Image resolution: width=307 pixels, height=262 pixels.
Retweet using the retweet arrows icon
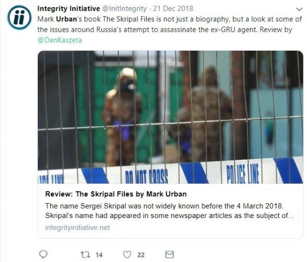pos(85,254)
